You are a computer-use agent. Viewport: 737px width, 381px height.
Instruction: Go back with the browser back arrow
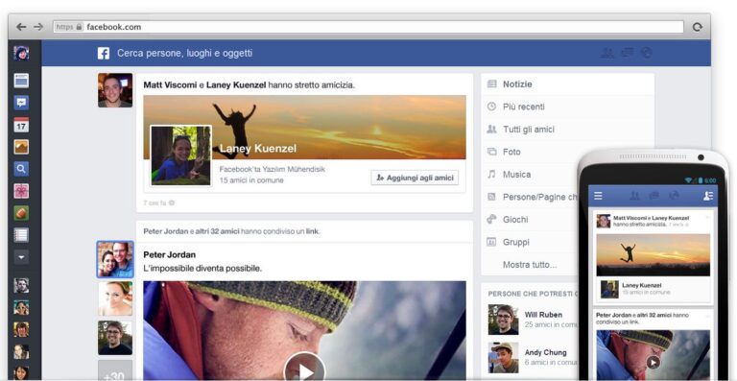tap(21, 27)
